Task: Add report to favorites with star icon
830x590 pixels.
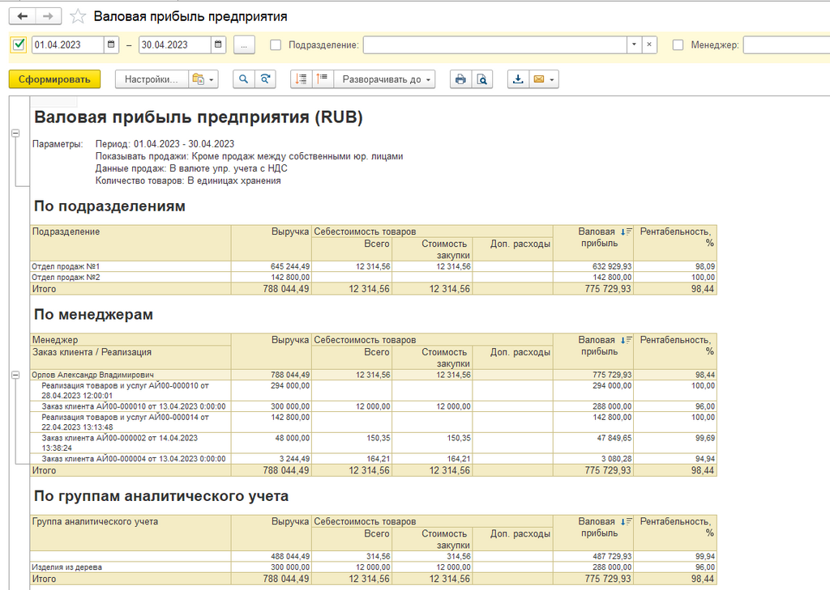Action: tap(78, 16)
